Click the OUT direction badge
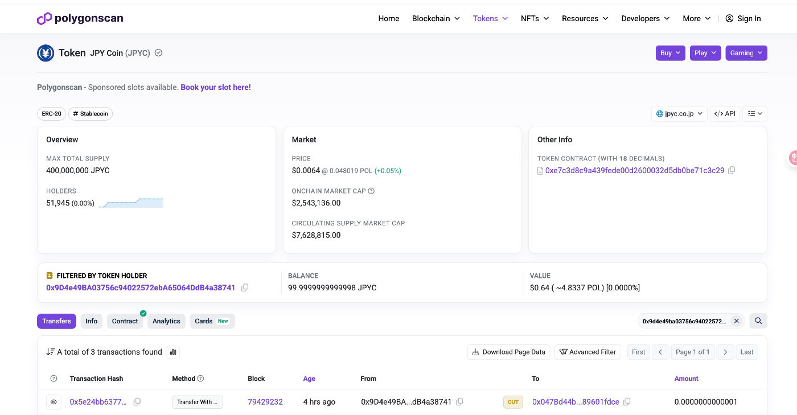The height and width of the screenshot is (415, 797). (513, 402)
